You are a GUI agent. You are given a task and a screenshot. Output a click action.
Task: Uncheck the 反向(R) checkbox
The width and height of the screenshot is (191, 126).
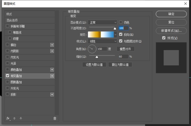(x=121, y=34)
